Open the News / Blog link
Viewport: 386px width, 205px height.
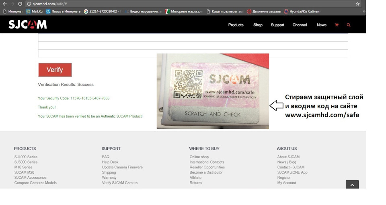(x=287, y=162)
